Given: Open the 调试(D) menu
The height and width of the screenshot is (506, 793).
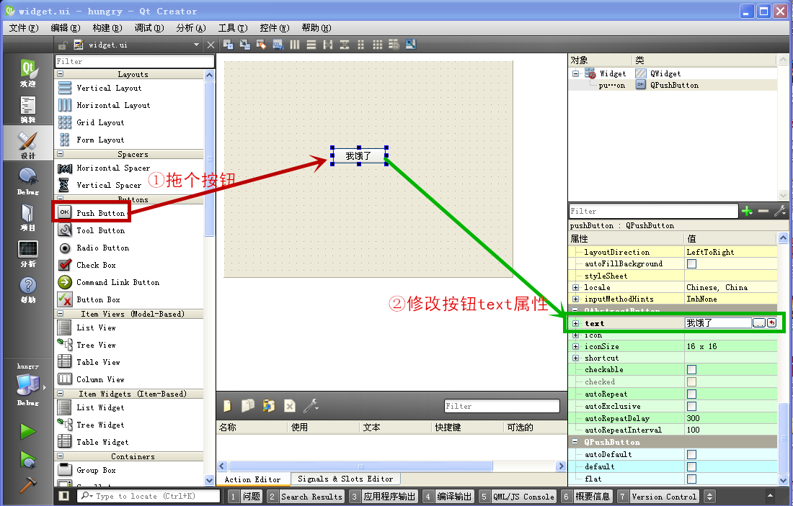Looking at the screenshot, I should click(x=149, y=28).
